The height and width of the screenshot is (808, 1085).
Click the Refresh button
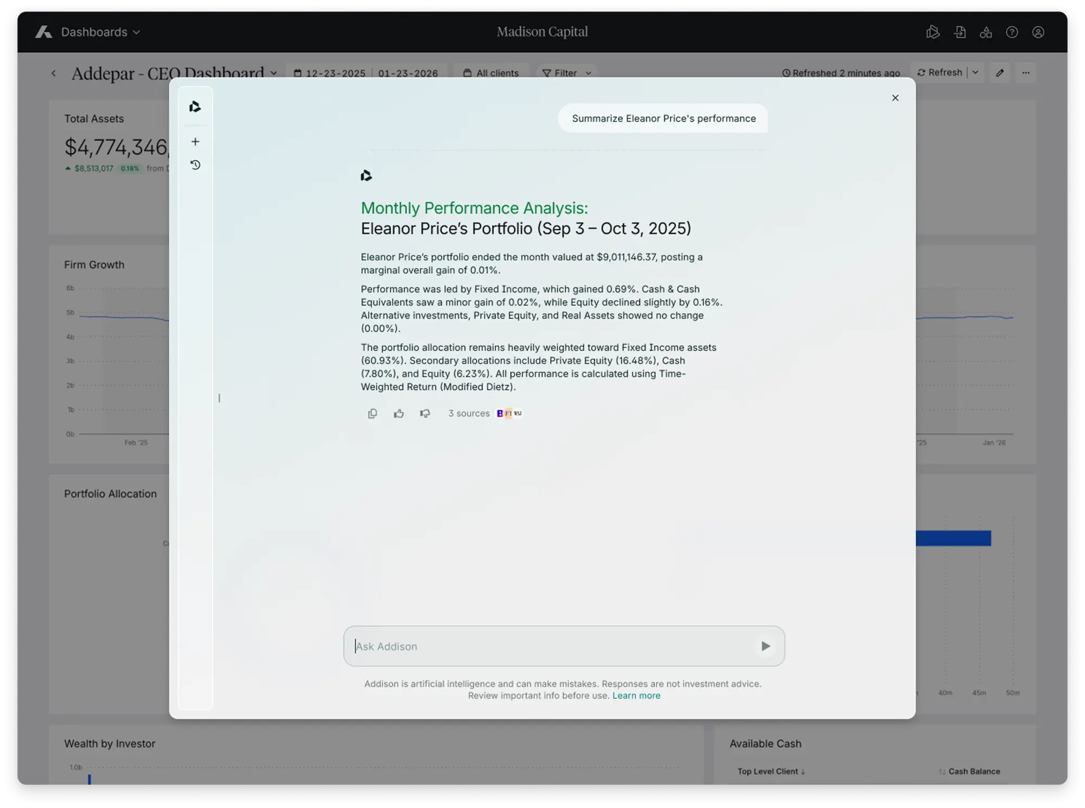(940, 73)
